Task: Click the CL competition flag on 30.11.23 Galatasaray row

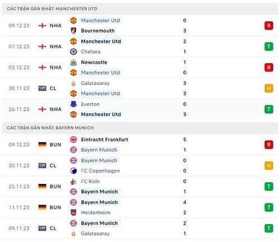Action: click(42, 88)
